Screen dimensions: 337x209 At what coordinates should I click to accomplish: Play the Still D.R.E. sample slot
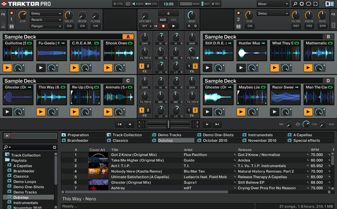[208, 68]
